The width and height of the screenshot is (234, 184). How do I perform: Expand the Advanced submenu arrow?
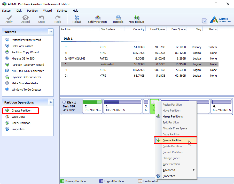194,170
